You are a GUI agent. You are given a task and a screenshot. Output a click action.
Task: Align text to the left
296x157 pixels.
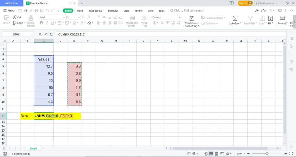[x=99, y=23]
